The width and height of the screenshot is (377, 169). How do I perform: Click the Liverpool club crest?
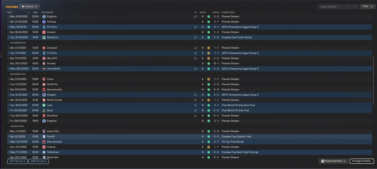(44, 48)
